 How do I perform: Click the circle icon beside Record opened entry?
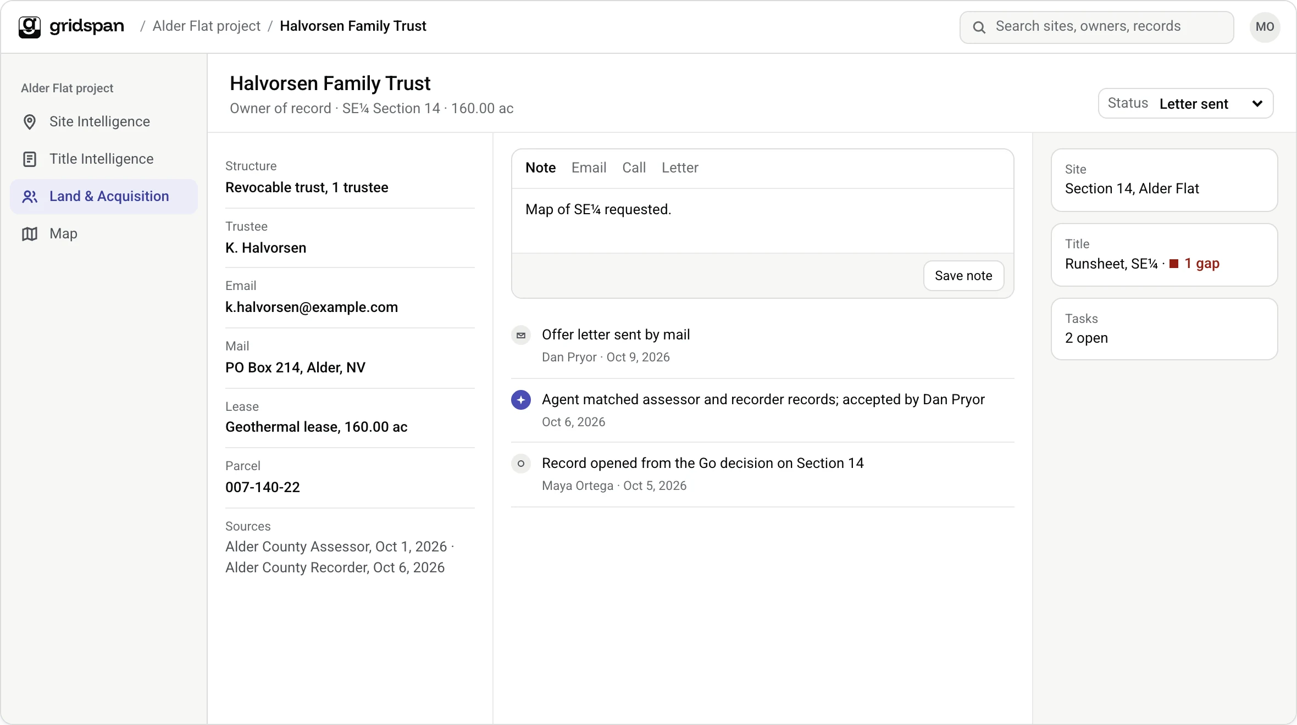click(x=520, y=464)
